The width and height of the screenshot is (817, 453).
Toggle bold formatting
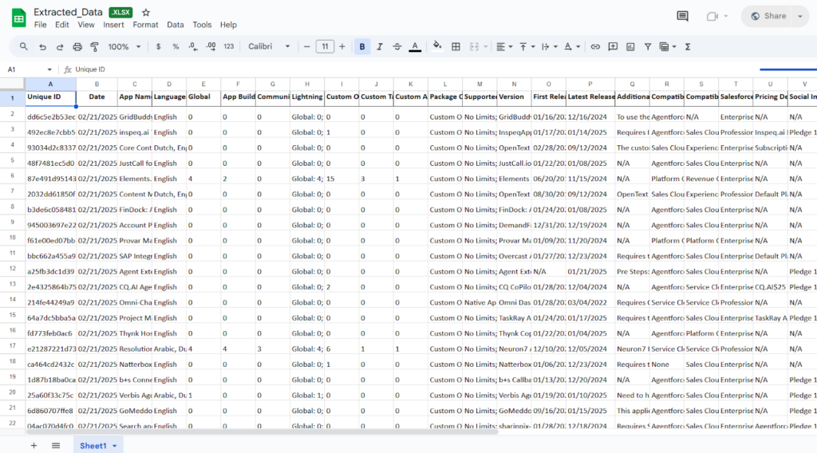[362, 47]
